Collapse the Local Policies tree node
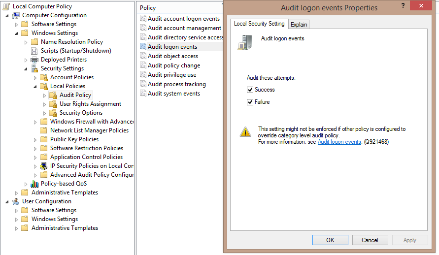 35,87
